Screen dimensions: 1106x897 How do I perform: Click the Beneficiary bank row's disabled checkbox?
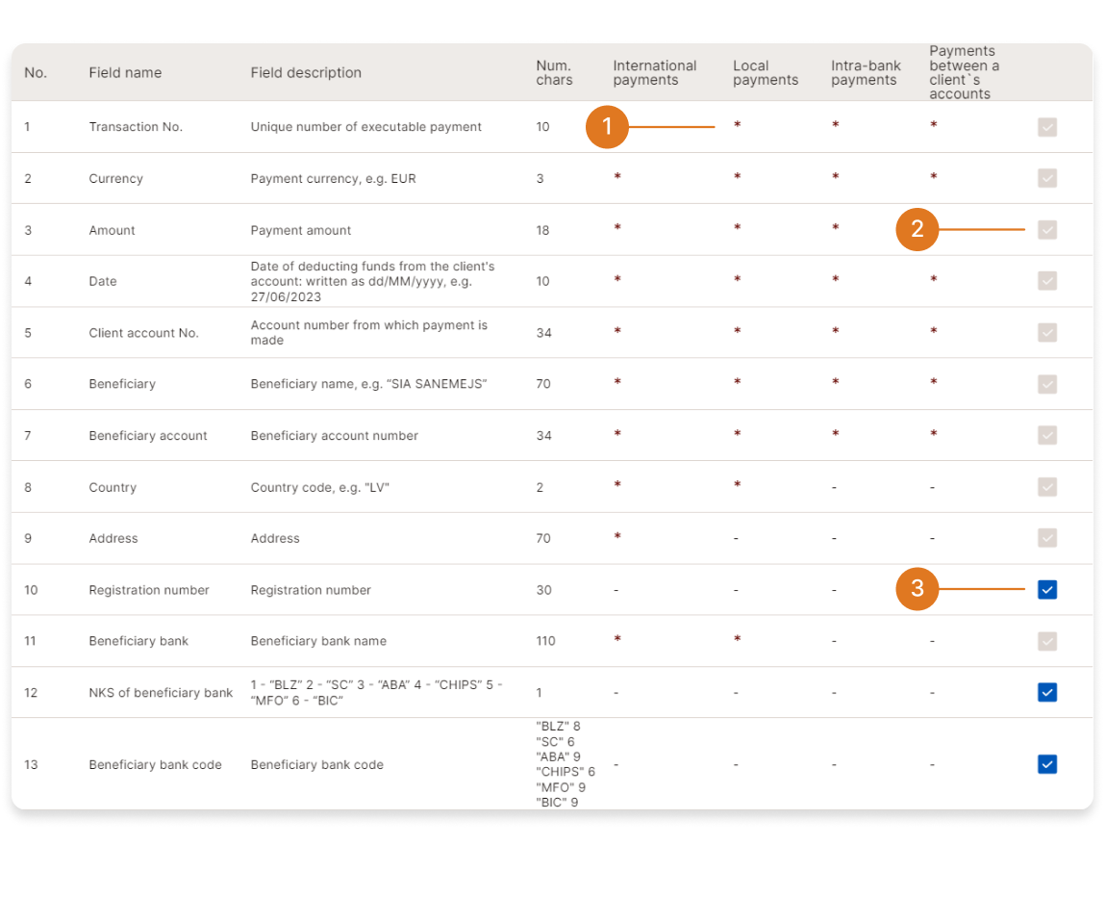(x=1047, y=641)
